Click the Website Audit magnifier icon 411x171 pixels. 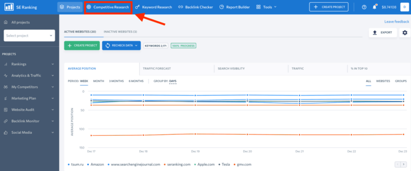point(6,110)
